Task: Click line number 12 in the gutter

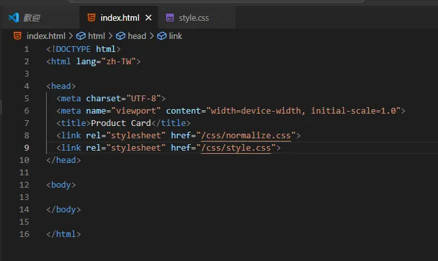Action: 26,184
